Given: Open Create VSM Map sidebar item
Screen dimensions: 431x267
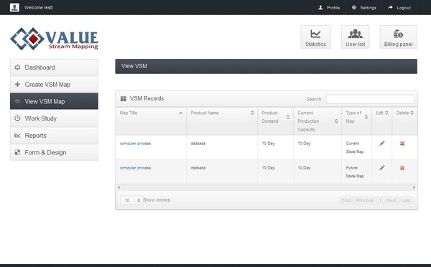Looking at the screenshot, I should click(54, 84).
